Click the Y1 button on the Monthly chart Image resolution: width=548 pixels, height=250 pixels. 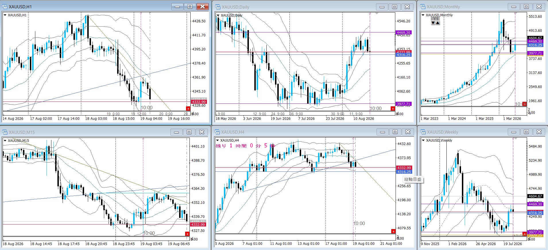(x=435, y=19)
